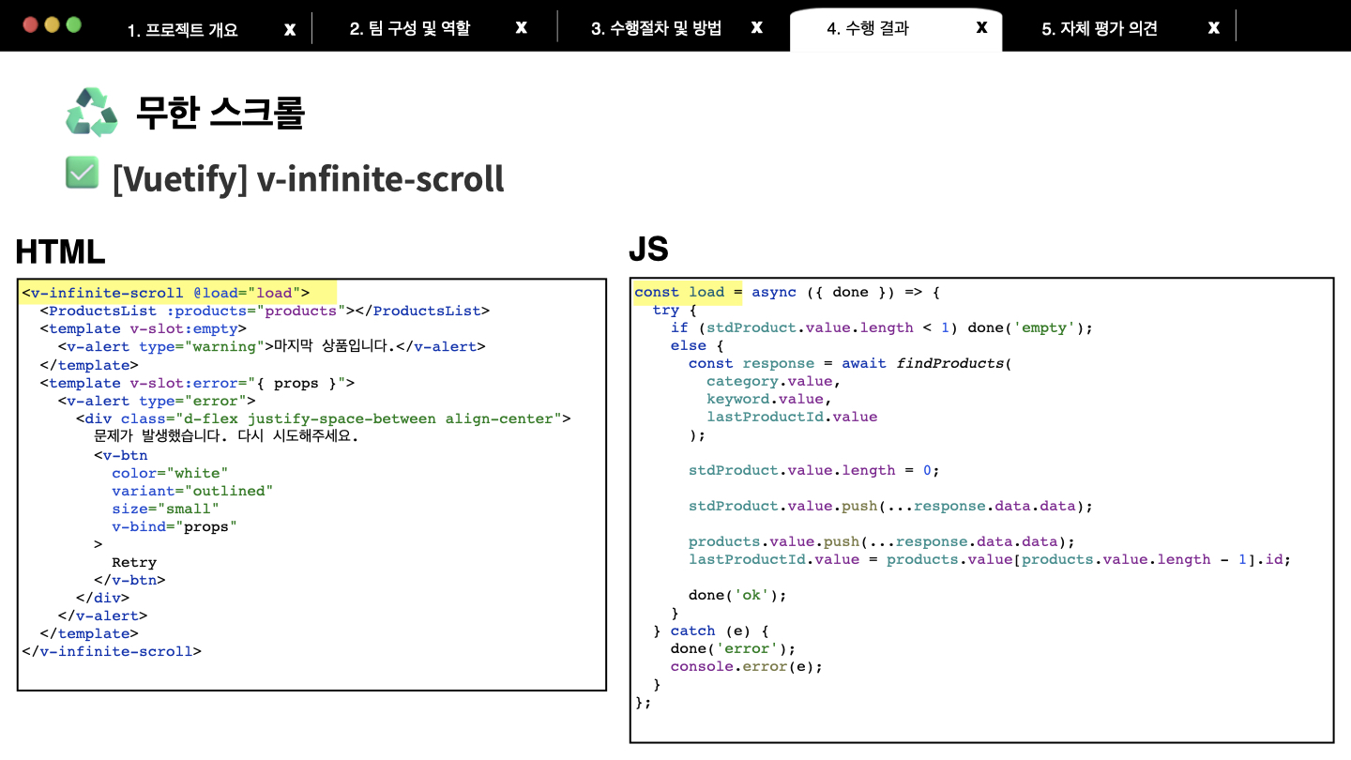1351x760 pixels.
Task: Open the '1. 프로젝트 개요' tab
Action: coord(183,29)
